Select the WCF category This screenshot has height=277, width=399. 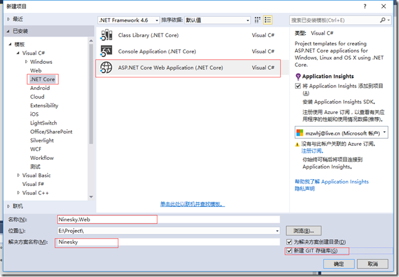coord(36,149)
